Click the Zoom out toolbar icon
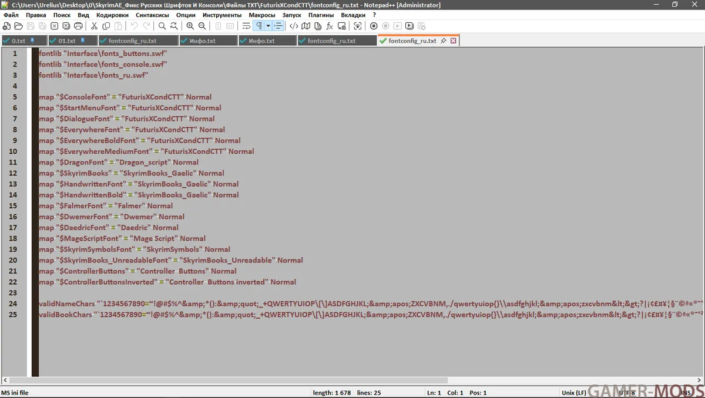 coord(202,26)
